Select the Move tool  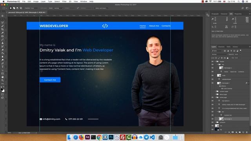(x=2, y=16)
